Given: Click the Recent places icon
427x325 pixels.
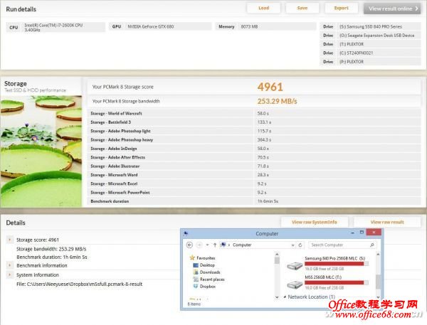Looking at the screenshot, I should pos(196,279).
